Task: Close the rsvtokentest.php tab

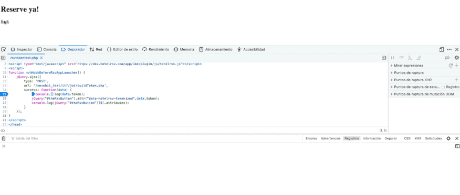Action: coord(41,58)
